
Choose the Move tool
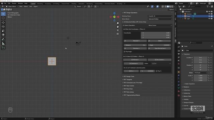tap(3, 22)
